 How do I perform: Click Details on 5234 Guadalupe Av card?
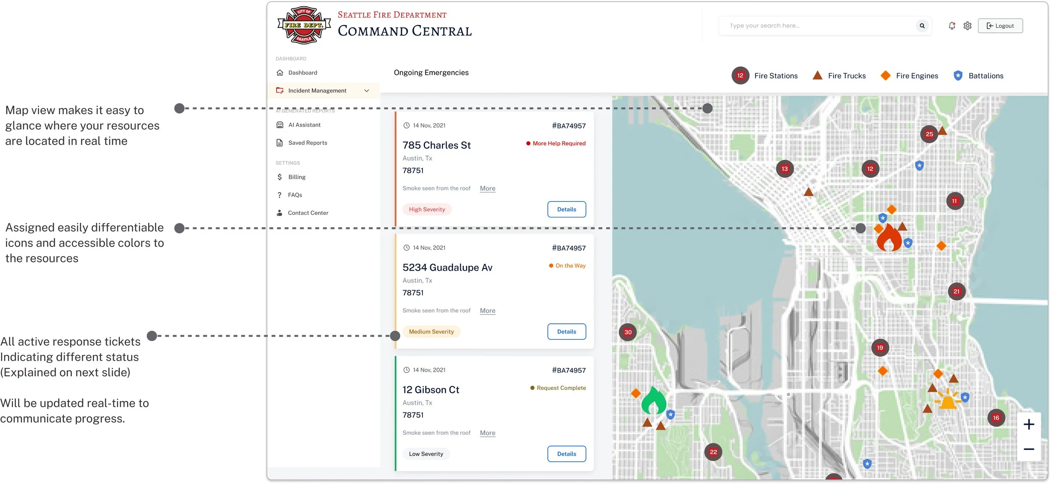566,332
